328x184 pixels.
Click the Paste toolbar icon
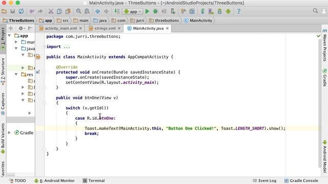[x=68, y=11]
